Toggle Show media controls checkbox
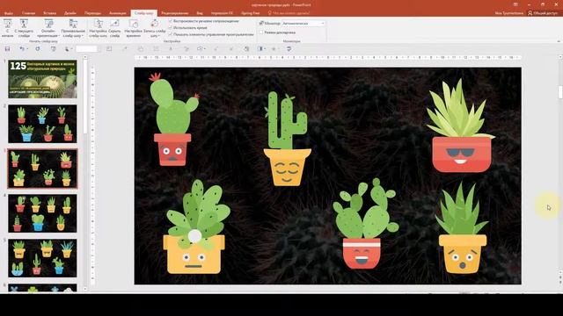The height and width of the screenshot is (316, 563). click(171, 34)
